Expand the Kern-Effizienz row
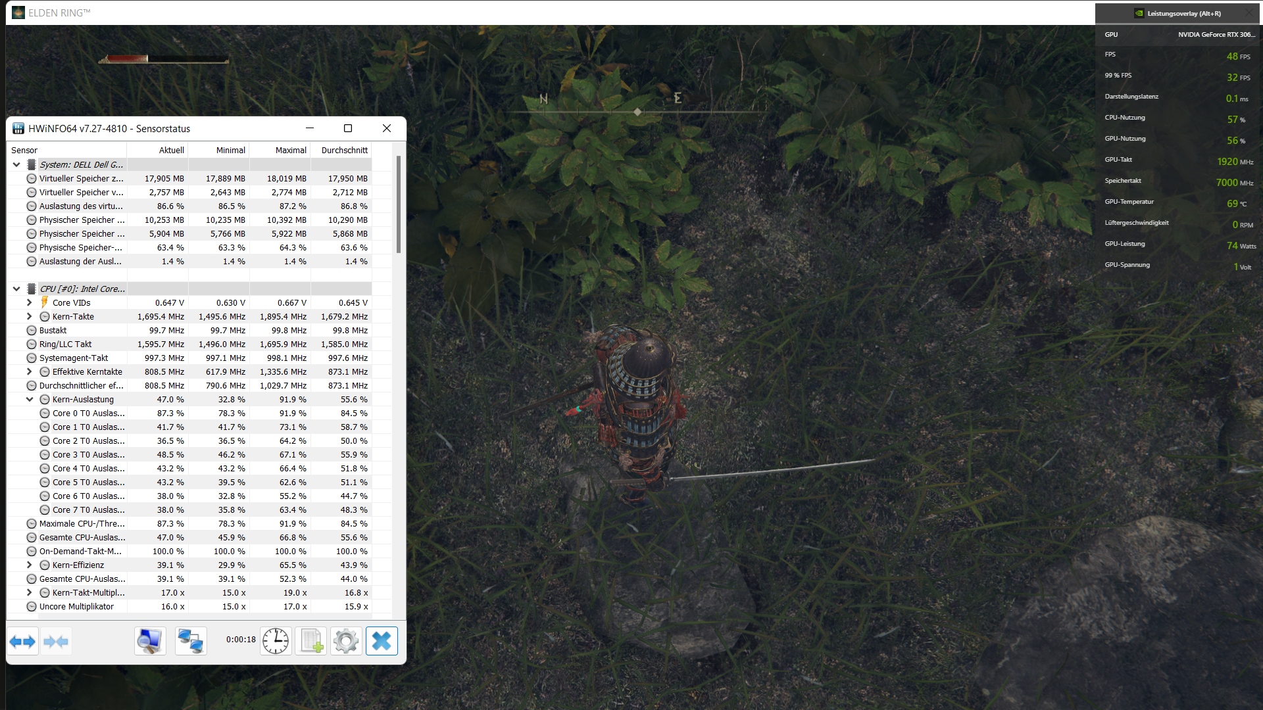The image size is (1263, 710). 30,565
